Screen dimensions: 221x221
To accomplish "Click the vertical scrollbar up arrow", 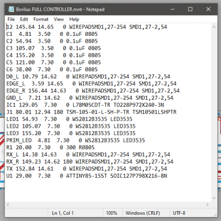I will (214, 27).
